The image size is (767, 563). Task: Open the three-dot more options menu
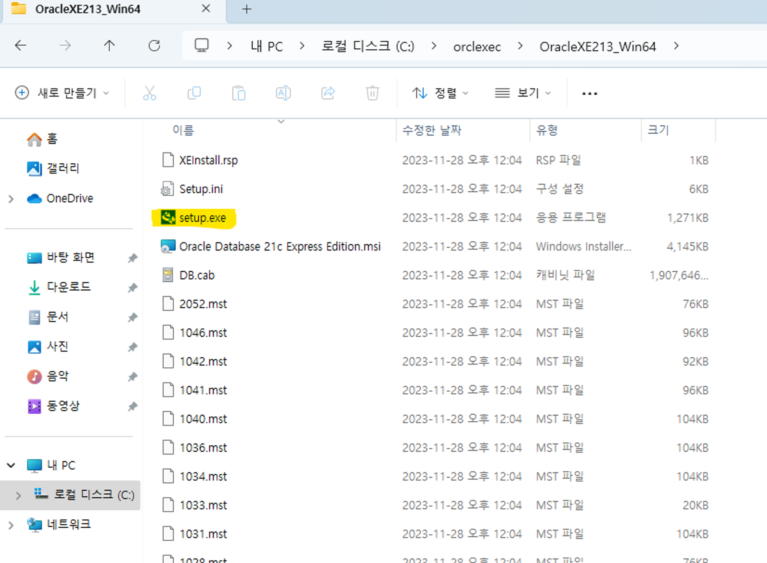click(x=589, y=93)
